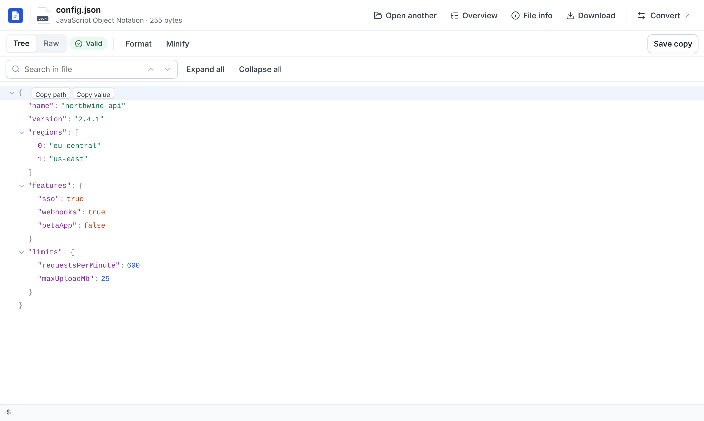
Task: Collapse the "limits" object
Action: [22, 252]
